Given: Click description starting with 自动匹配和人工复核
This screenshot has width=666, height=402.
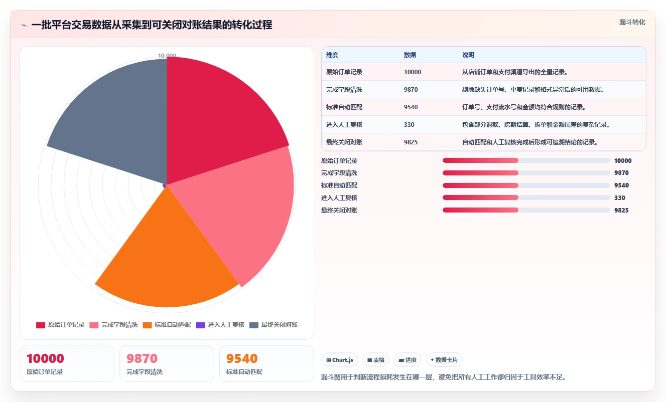Looking at the screenshot, I should (530, 142).
